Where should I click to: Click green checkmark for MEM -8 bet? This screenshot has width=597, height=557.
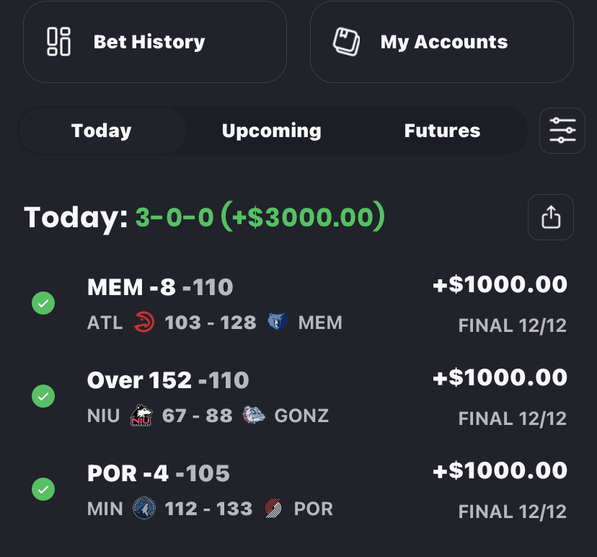(43, 304)
